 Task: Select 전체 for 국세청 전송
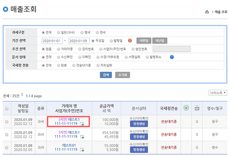pyautogui.click(x=43, y=65)
